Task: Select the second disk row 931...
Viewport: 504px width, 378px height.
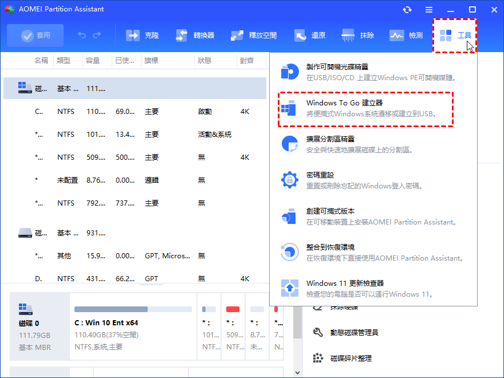Action: pyautogui.click(x=135, y=233)
